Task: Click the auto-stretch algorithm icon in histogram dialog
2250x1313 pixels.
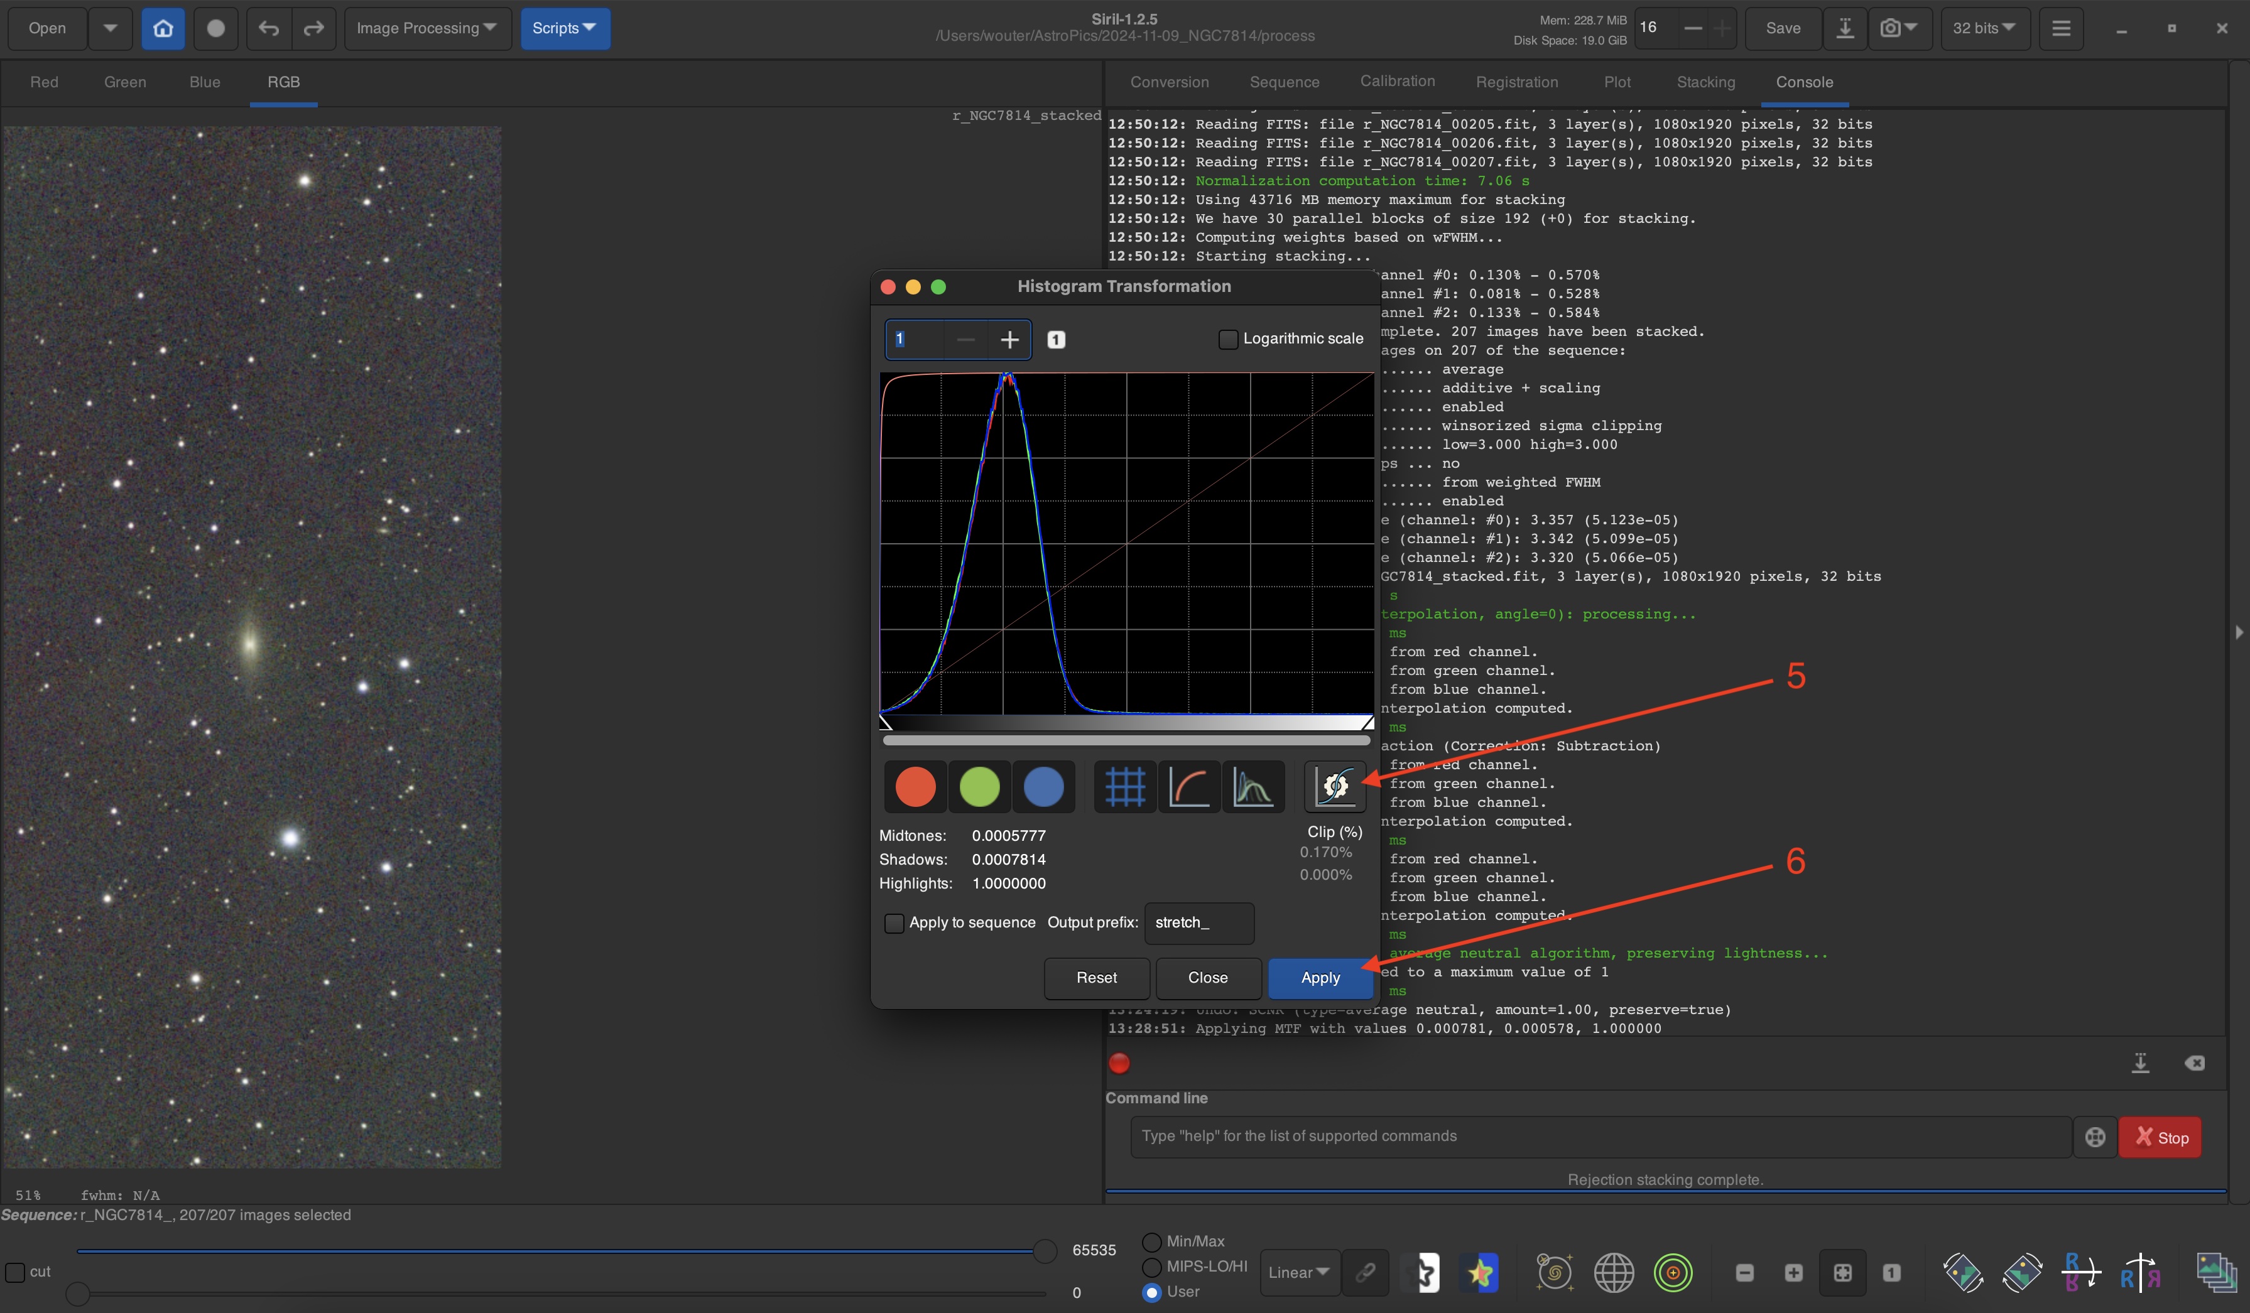Action: click(1335, 786)
